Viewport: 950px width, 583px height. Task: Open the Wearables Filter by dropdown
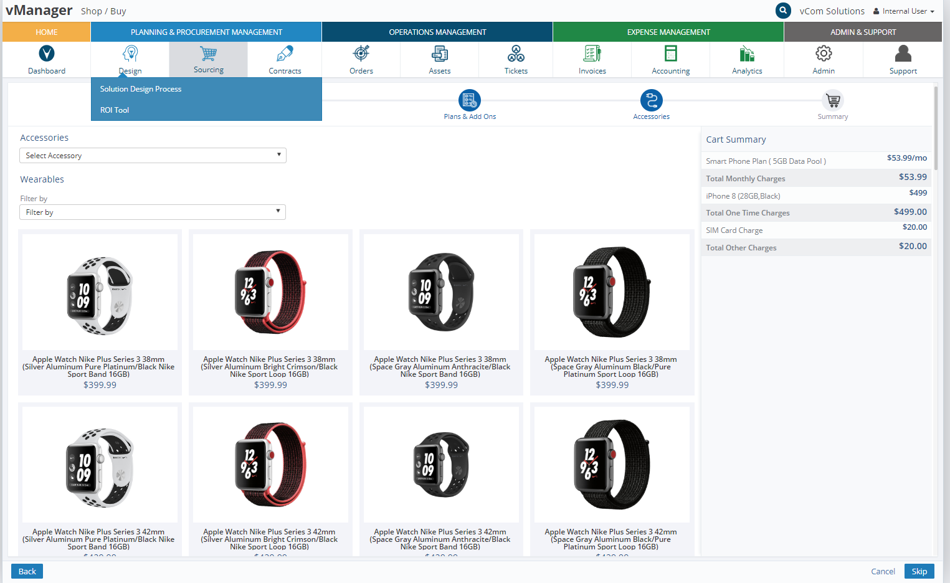153,212
